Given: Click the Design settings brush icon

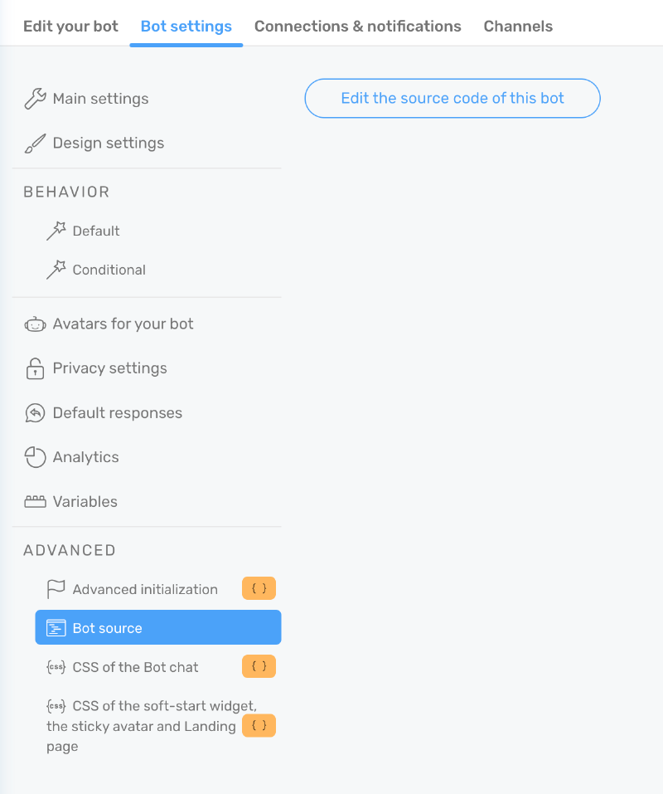Looking at the screenshot, I should (x=34, y=143).
